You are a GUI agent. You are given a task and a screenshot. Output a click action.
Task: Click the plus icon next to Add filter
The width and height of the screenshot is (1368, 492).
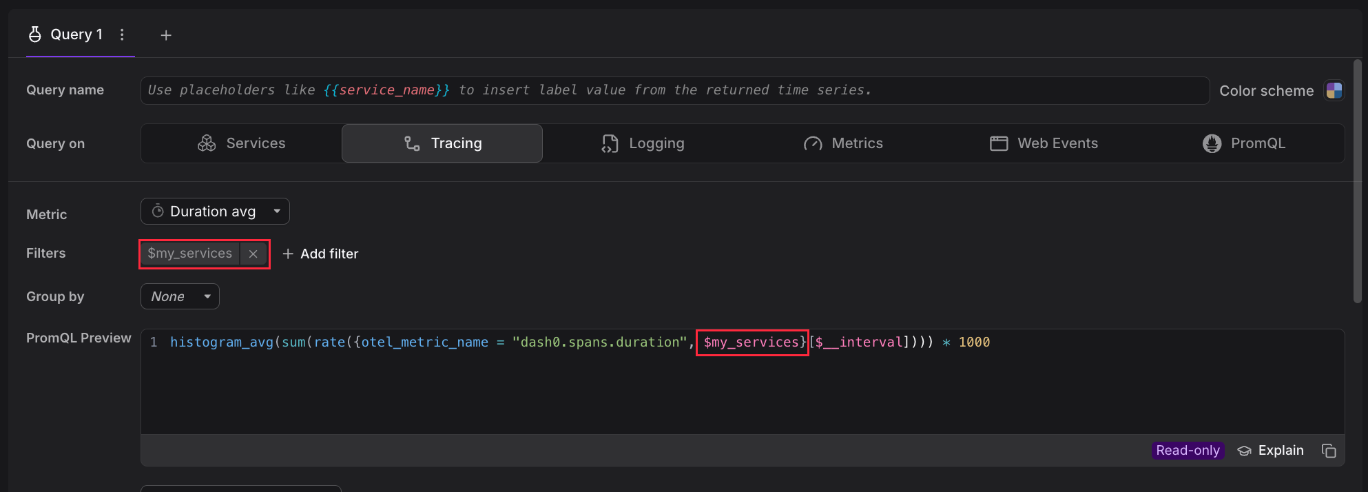(288, 254)
